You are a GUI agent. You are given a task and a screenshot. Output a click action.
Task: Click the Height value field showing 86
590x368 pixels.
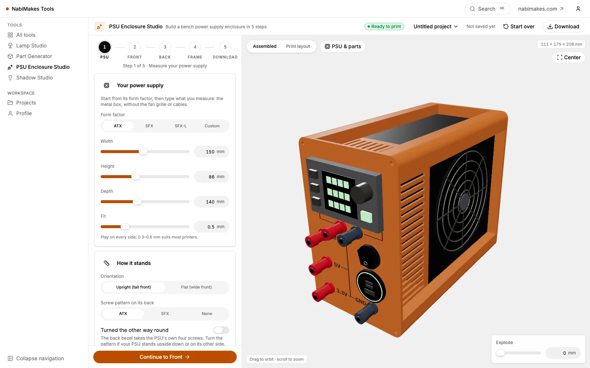coord(212,177)
